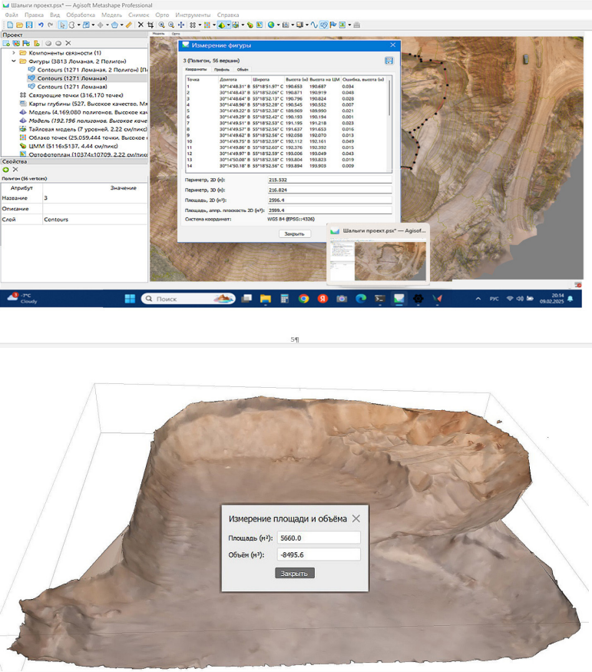Screen dimensions: 592x672
Task: Show hidden system tray icons chevron
Action: (478, 299)
